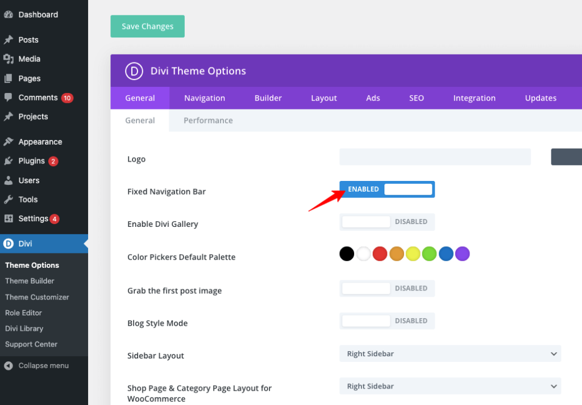Click the Comments 10 notification badge
This screenshot has height=405, width=582.
coord(67,98)
